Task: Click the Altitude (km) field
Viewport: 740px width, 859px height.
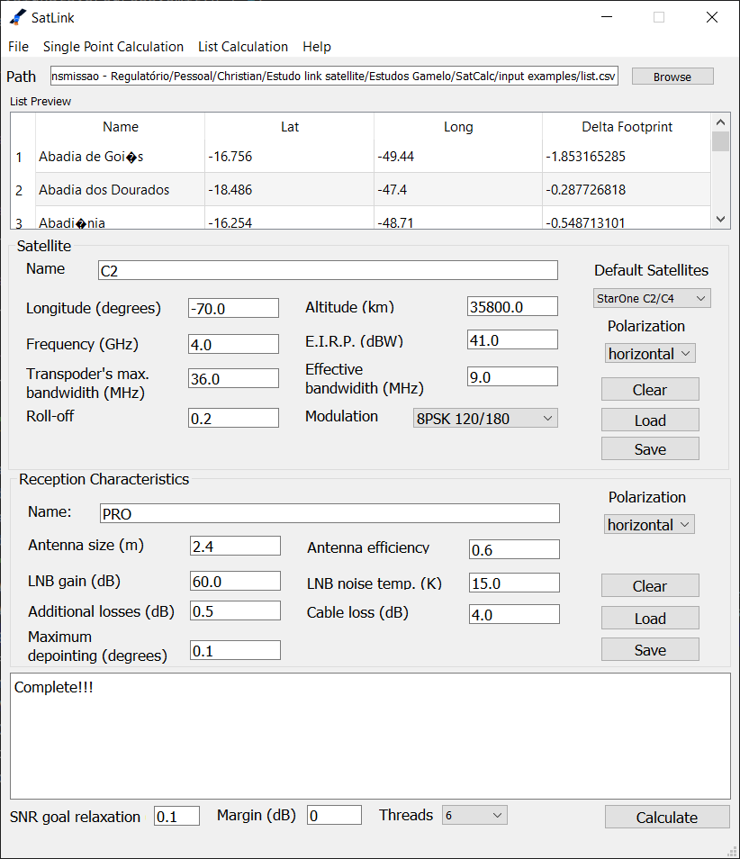Action: (512, 307)
